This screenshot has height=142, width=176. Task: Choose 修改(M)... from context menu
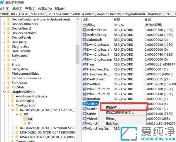113,107
